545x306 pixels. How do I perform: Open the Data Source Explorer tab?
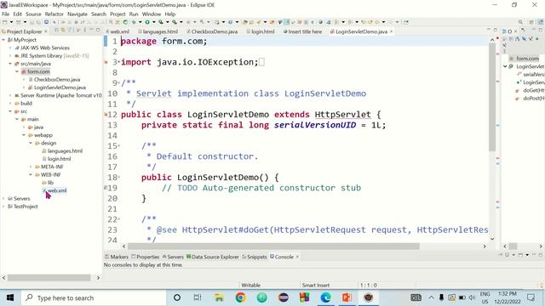213,257
